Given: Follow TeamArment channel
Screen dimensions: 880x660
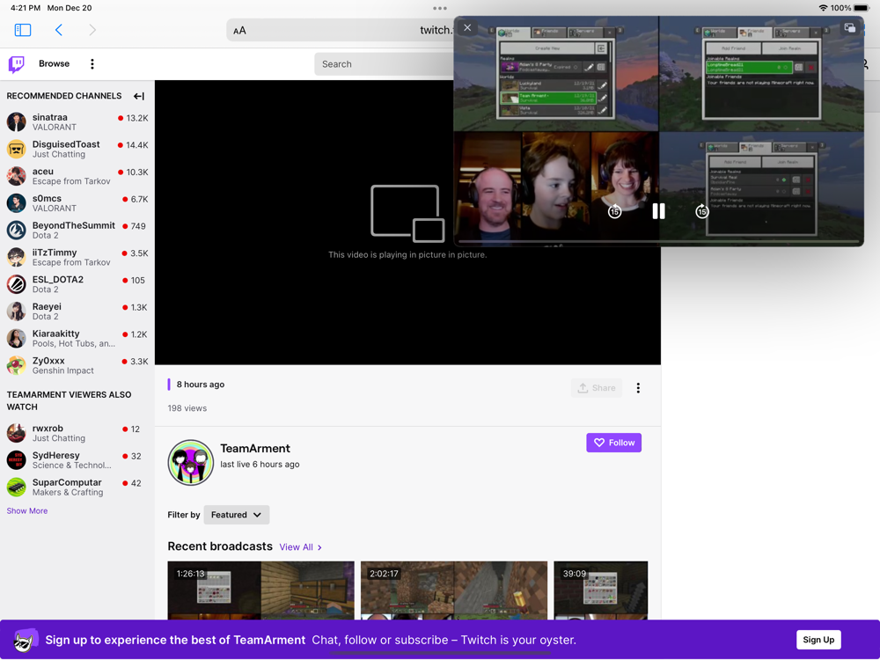Looking at the screenshot, I should 614,443.
